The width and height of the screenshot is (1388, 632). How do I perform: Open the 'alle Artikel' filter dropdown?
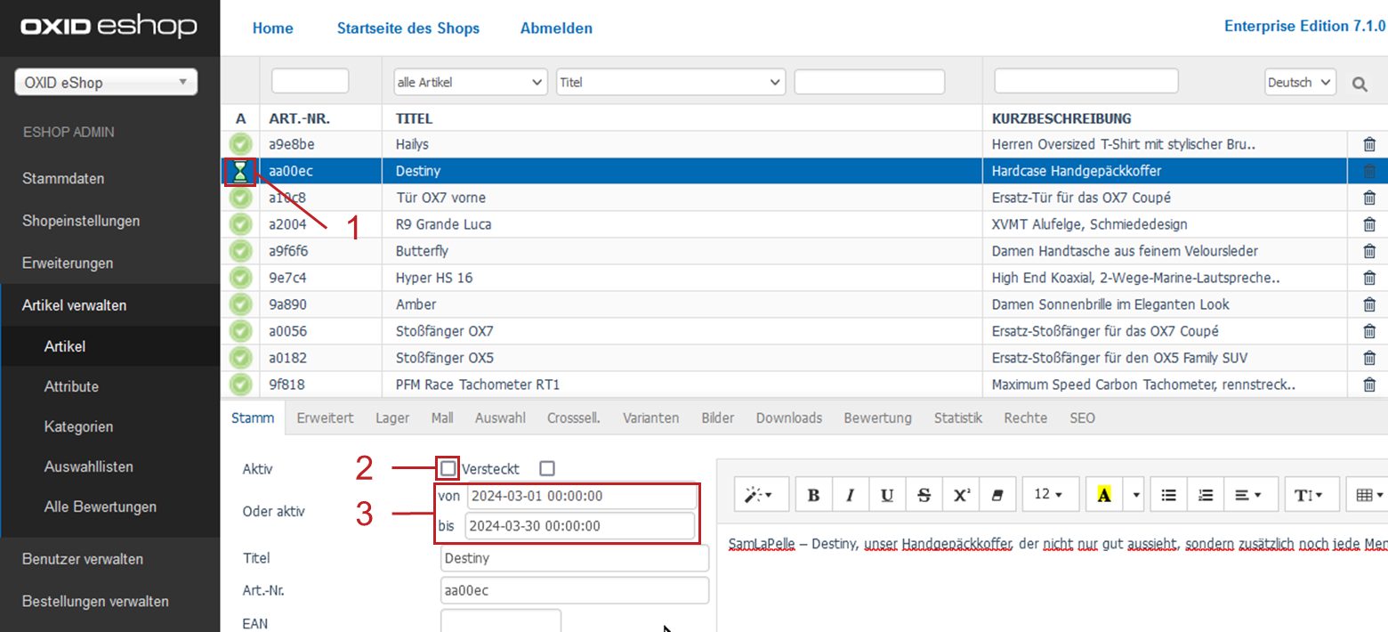(x=470, y=82)
